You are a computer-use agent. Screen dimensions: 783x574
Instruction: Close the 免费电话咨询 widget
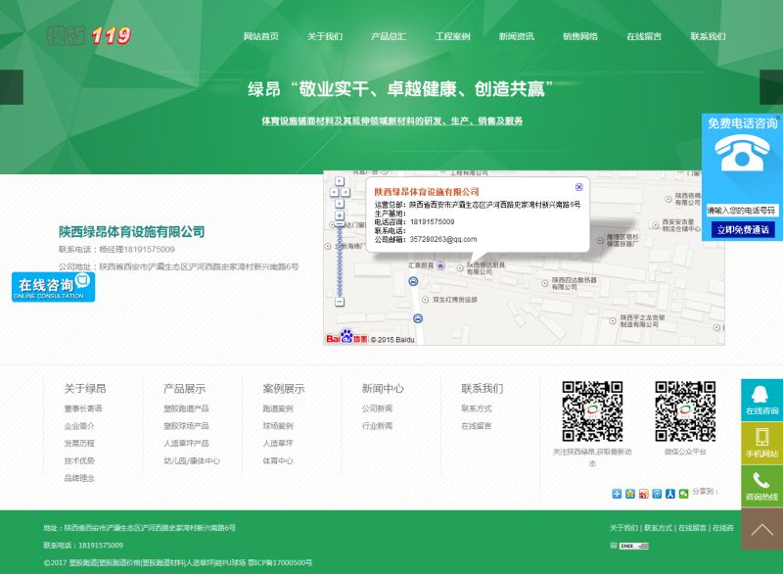(x=778, y=118)
